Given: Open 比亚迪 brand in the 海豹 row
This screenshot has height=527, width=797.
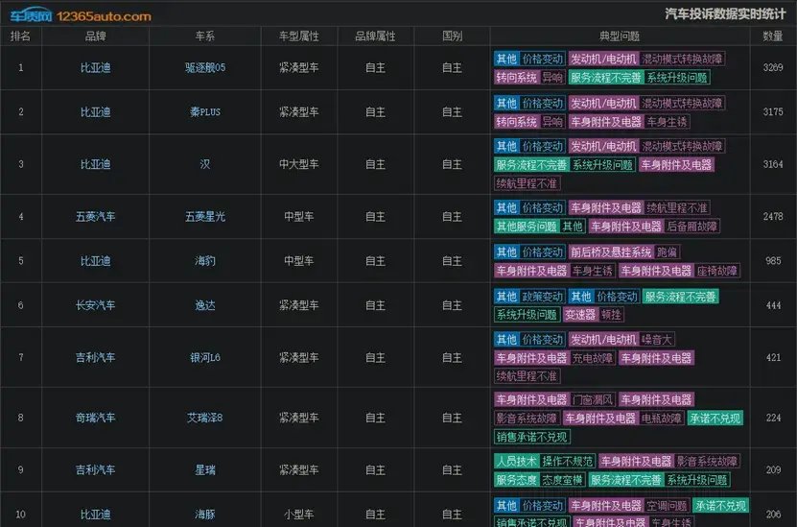Looking at the screenshot, I should 95,261.
